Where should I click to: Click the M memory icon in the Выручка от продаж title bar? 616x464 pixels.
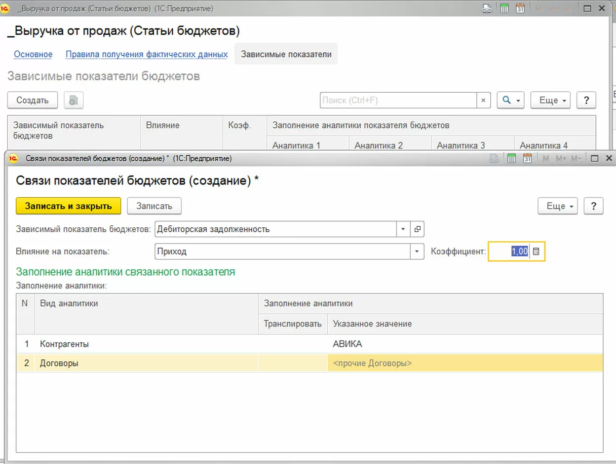(x=539, y=9)
